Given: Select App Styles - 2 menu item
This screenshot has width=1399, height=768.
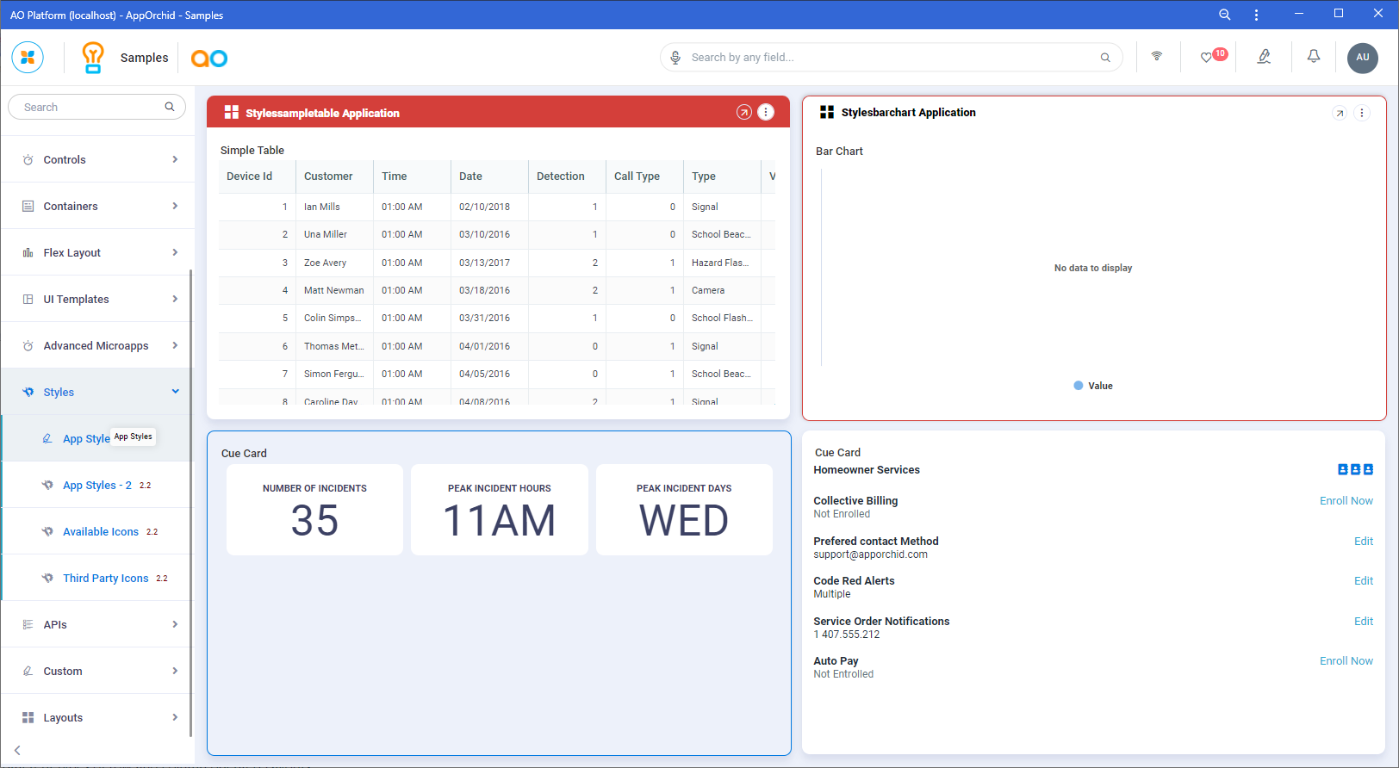Looking at the screenshot, I should pos(97,485).
